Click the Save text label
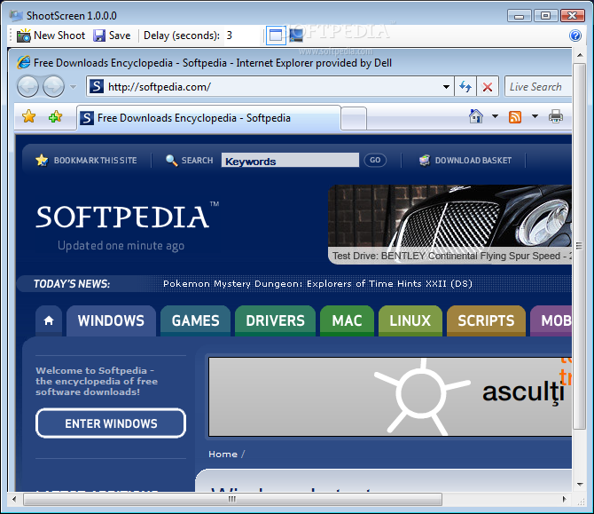Screen dimensions: 594x514 (120, 36)
